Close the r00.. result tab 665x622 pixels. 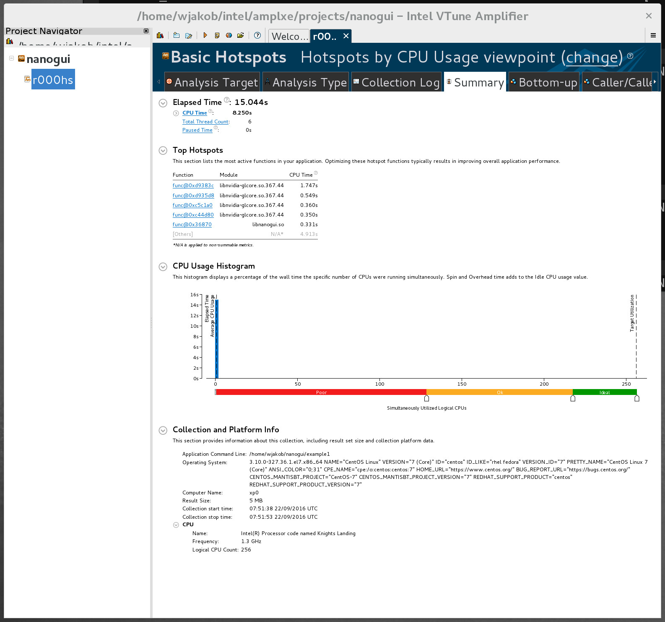click(346, 36)
